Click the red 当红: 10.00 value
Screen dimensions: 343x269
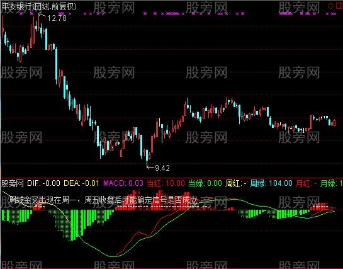coord(166,183)
